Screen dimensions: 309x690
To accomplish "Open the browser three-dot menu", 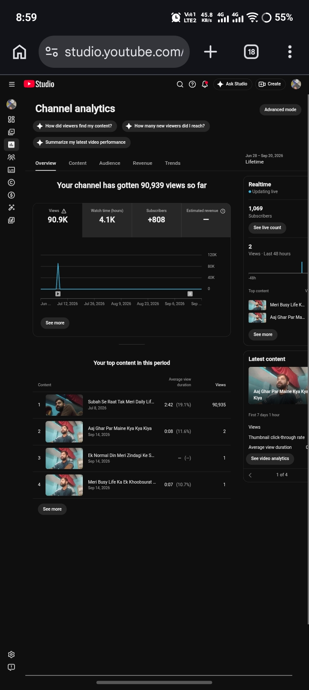I will (x=290, y=52).
